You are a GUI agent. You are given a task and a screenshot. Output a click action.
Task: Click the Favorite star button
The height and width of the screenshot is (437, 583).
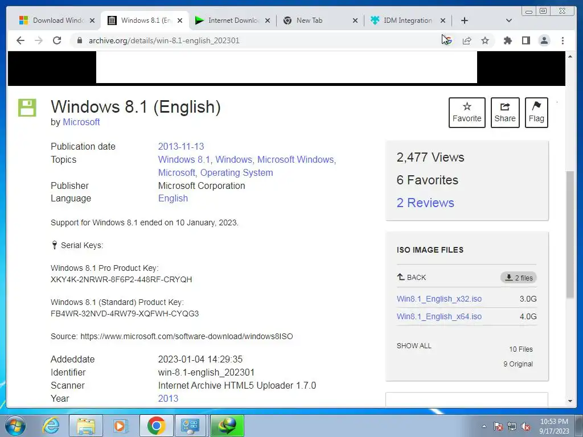click(467, 113)
